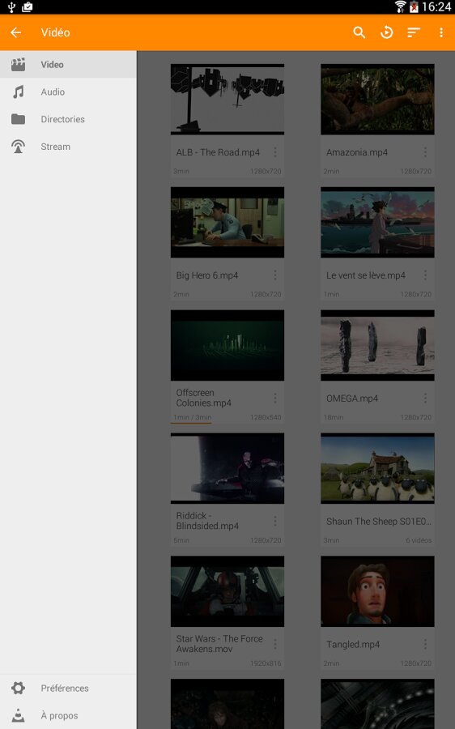Click the À propos cone icon
Screen dimensions: 455x729
pos(18,715)
